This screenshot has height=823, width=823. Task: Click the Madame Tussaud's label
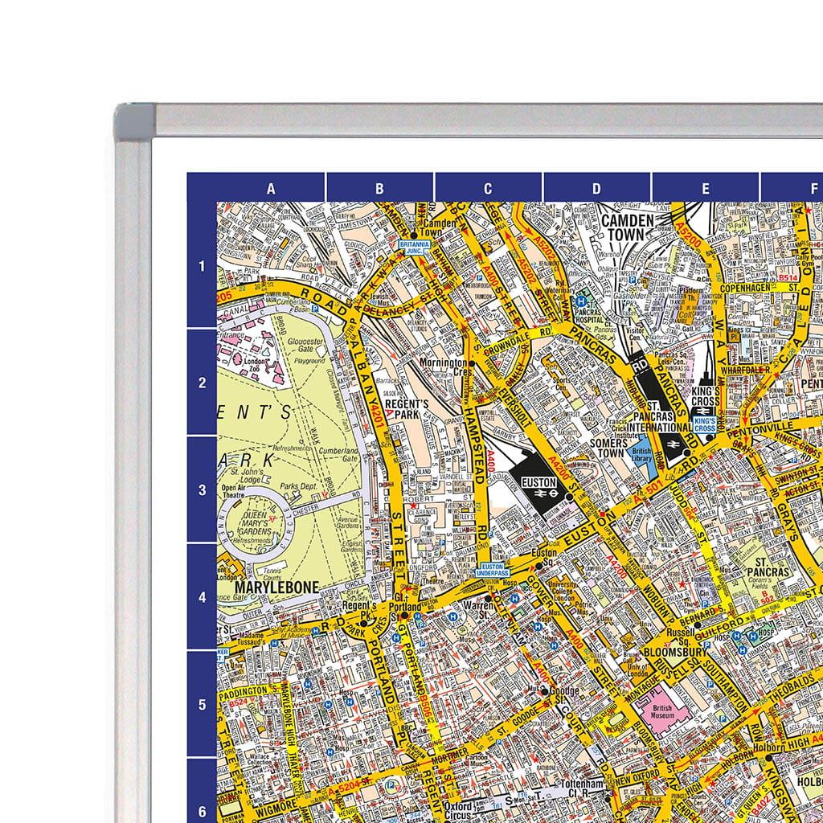click(x=252, y=638)
